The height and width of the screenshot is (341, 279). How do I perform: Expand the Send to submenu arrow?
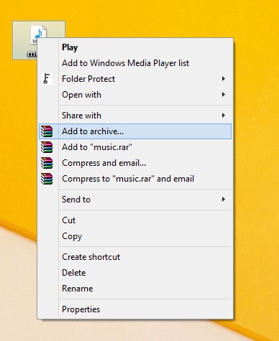click(224, 200)
